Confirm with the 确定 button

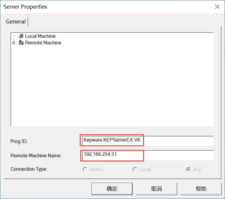click(x=112, y=189)
